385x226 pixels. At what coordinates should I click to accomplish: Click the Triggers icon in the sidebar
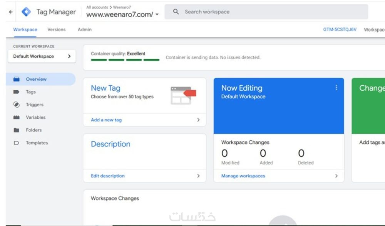17,105
